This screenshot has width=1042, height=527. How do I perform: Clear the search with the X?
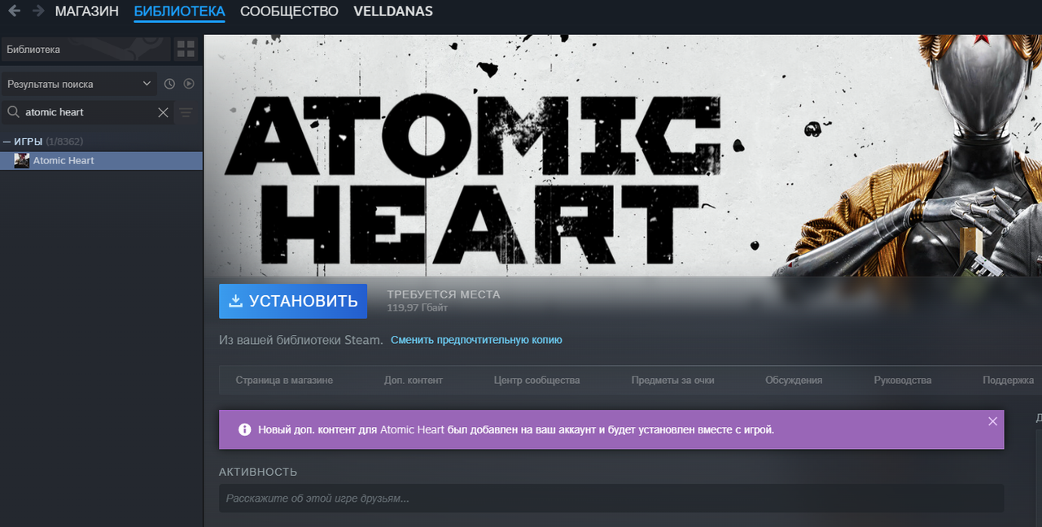pyautogui.click(x=163, y=112)
